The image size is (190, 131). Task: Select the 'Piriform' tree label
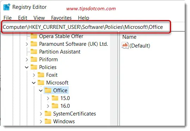tap(48, 59)
